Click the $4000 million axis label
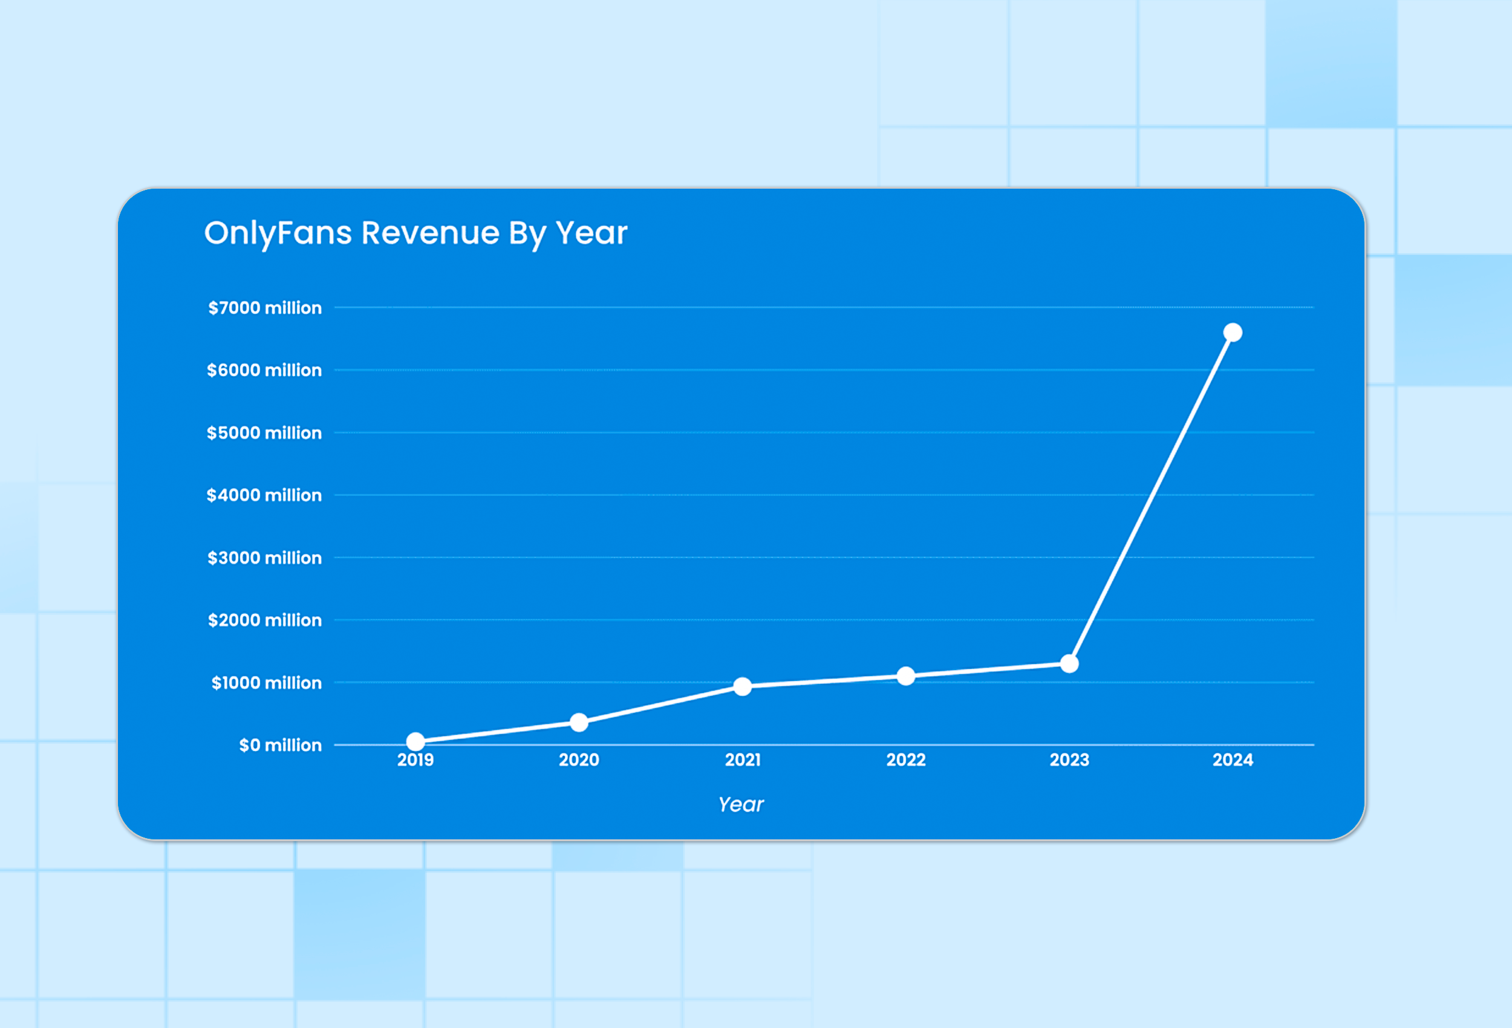The width and height of the screenshot is (1512, 1028). (264, 495)
